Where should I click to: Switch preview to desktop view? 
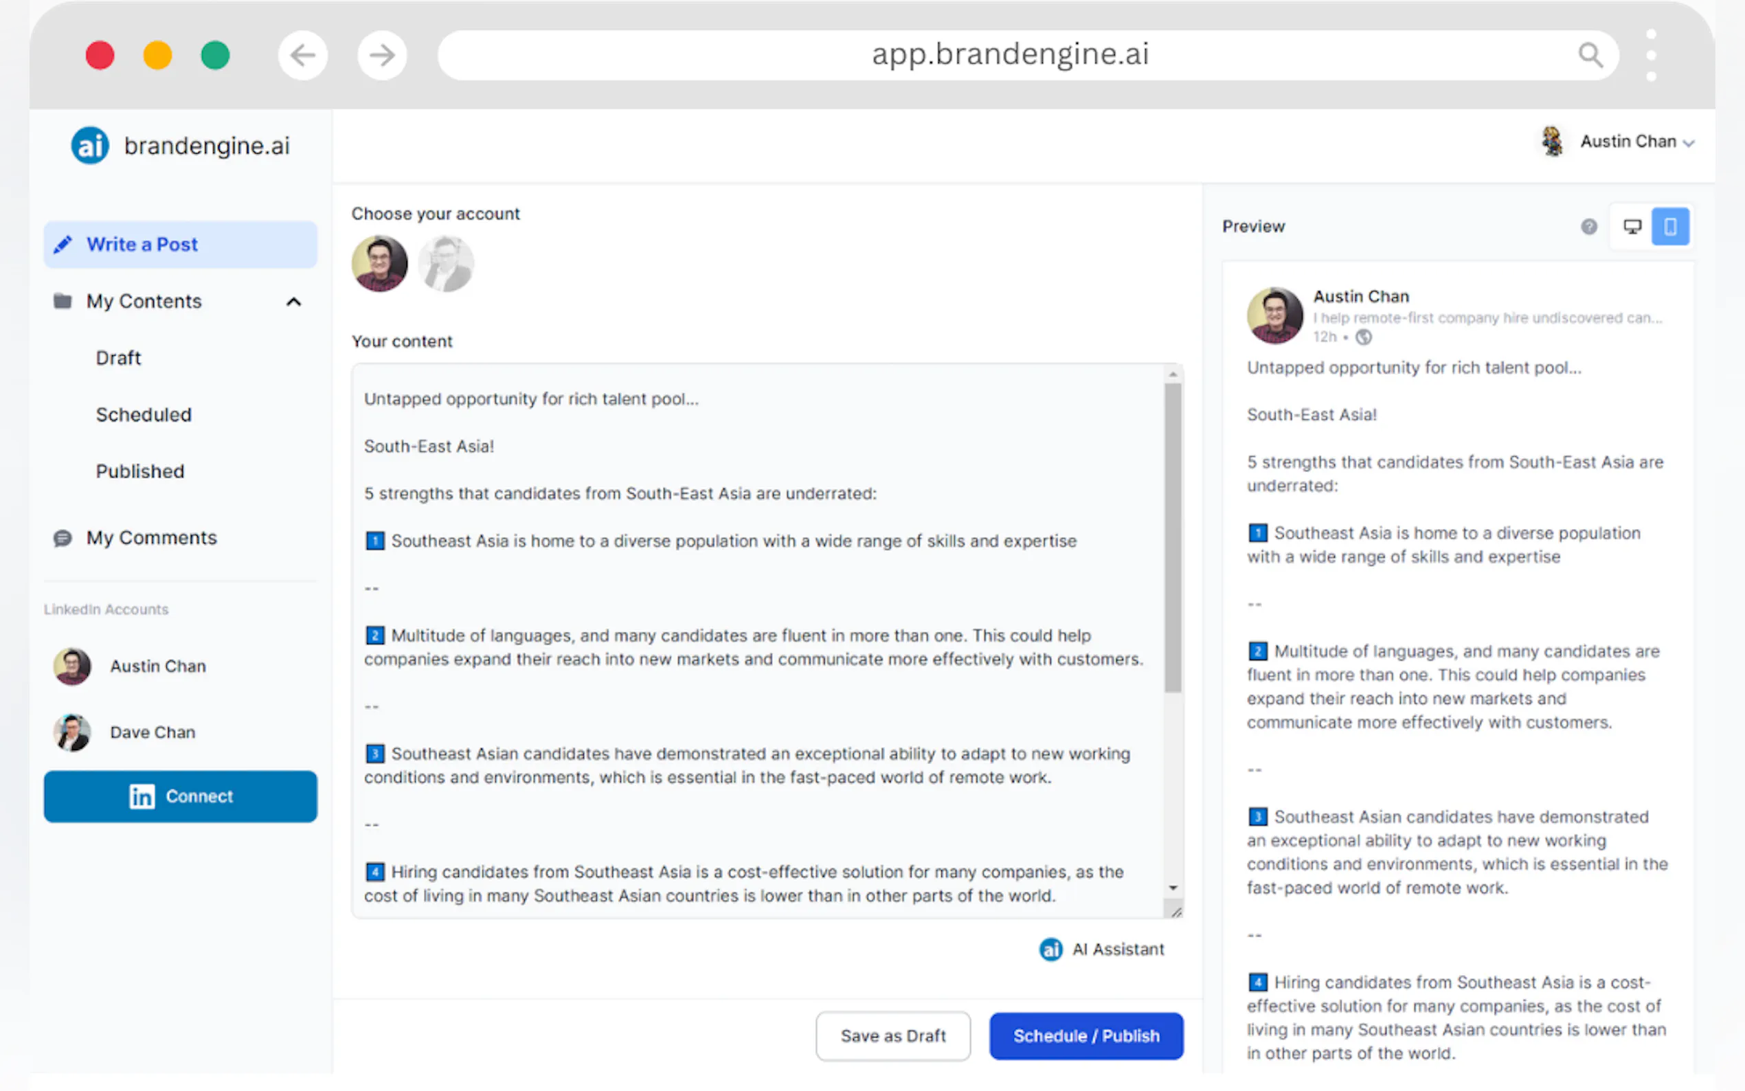(x=1632, y=227)
